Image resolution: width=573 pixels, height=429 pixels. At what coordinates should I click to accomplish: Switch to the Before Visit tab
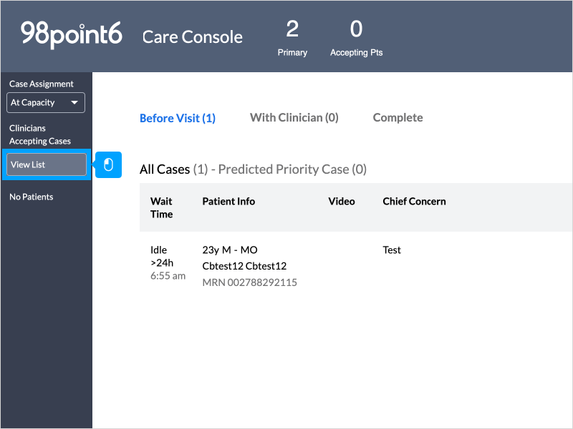point(177,118)
